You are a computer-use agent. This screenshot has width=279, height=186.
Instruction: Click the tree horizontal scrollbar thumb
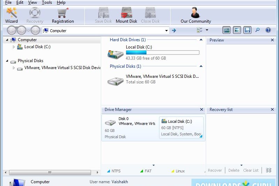[x=50, y=172]
